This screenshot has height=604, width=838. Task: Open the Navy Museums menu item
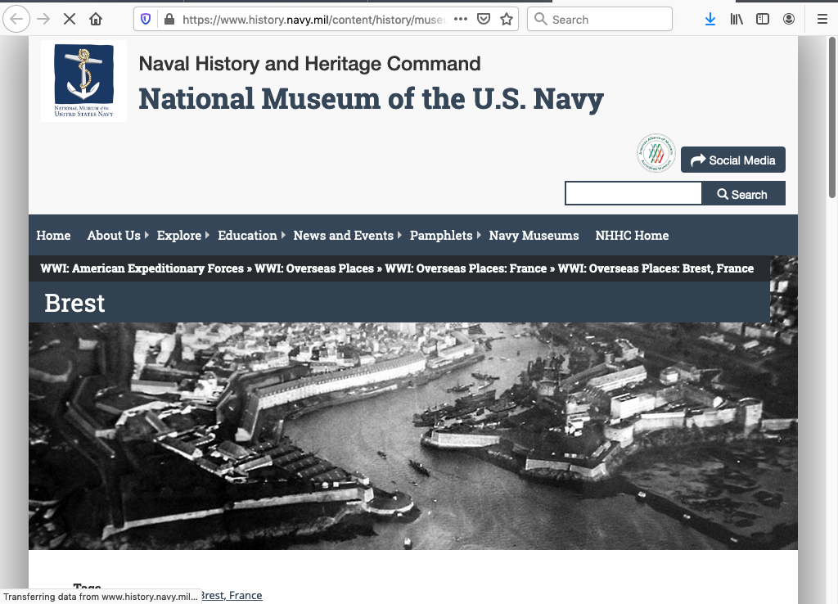point(534,236)
